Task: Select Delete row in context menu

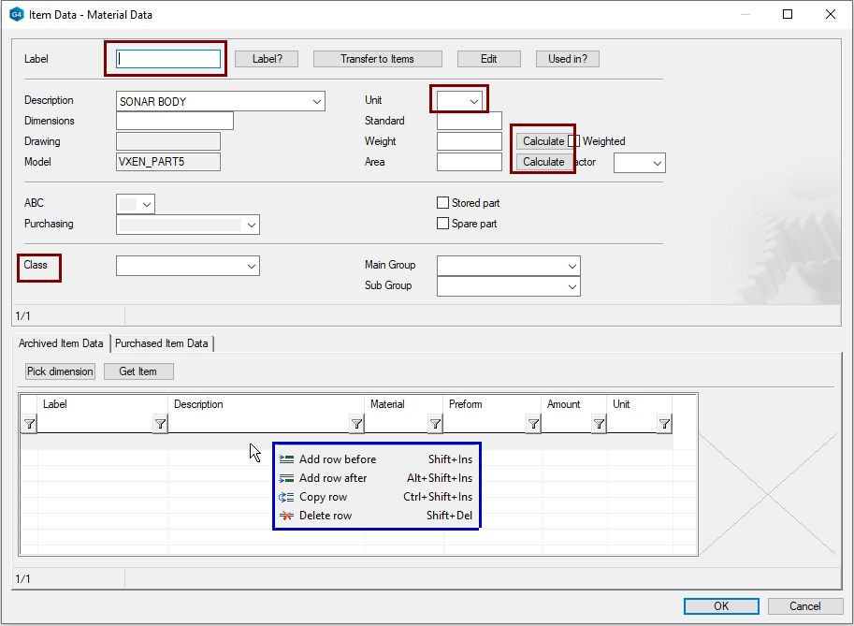Action: coord(325,516)
